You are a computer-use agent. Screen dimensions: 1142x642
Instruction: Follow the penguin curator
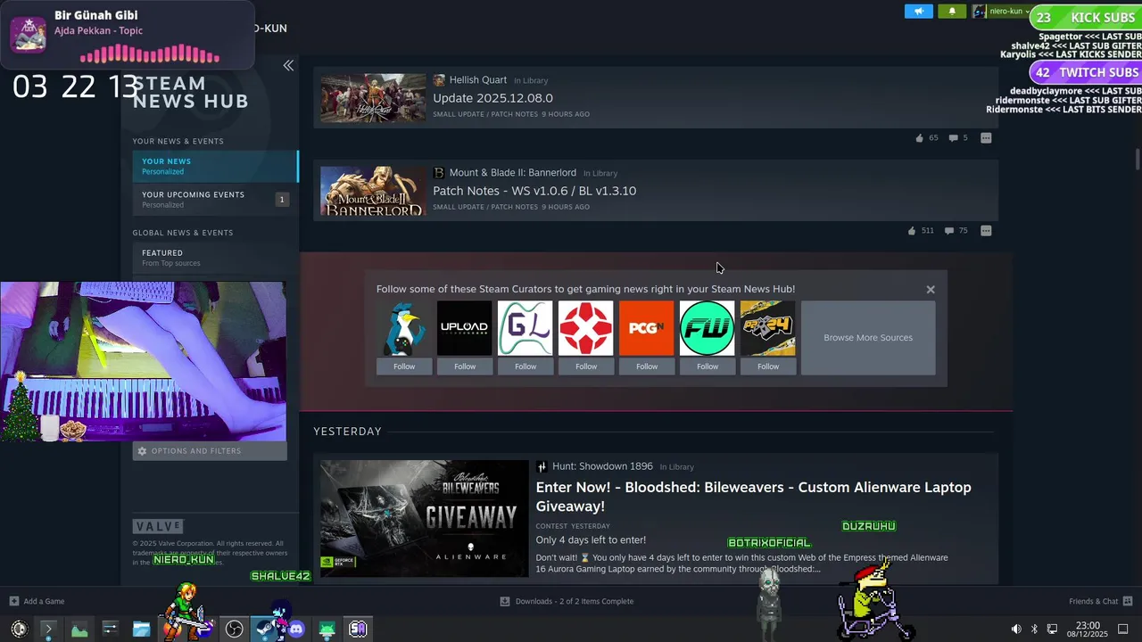[x=404, y=366]
